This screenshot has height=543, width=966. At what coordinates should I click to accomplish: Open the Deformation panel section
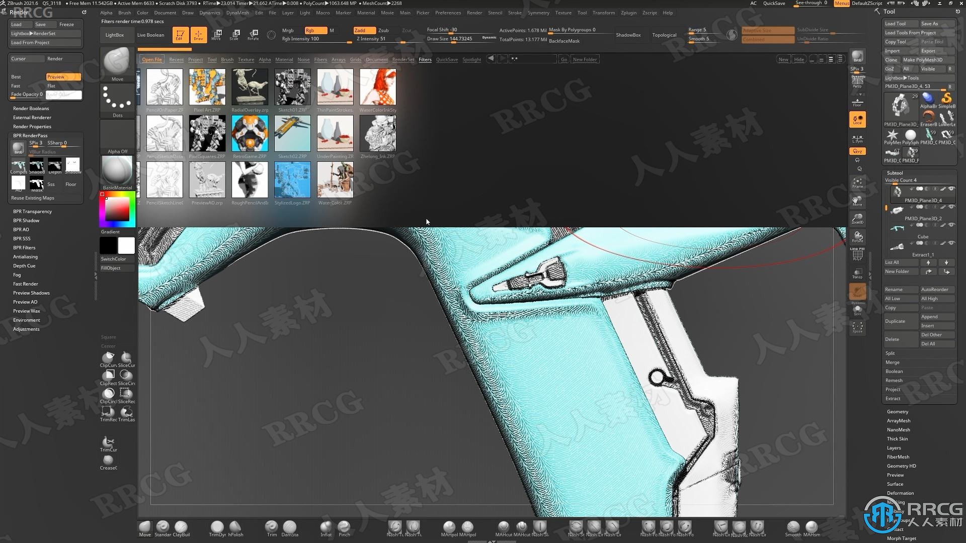pos(899,493)
